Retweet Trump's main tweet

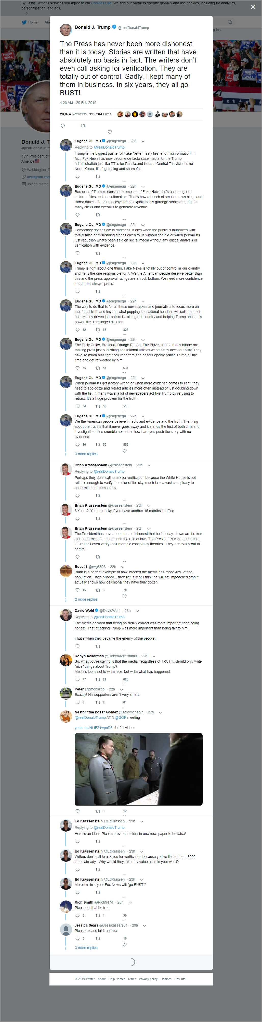83,126
